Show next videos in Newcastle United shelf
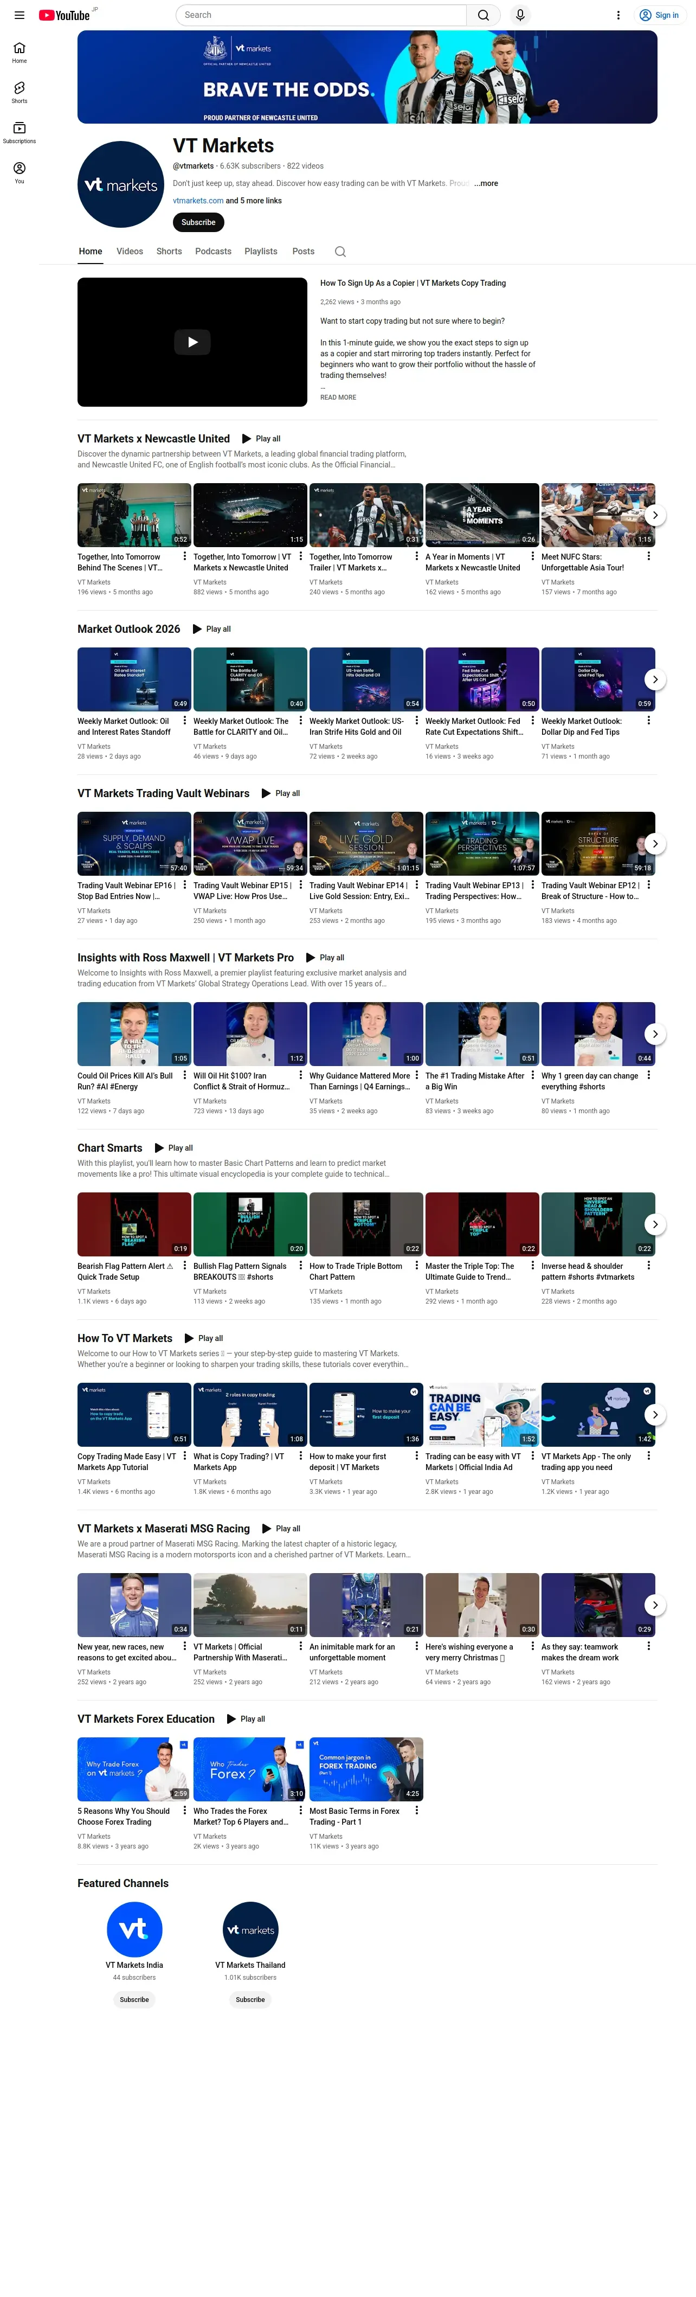The image size is (696, 2297). click(655, 515)
